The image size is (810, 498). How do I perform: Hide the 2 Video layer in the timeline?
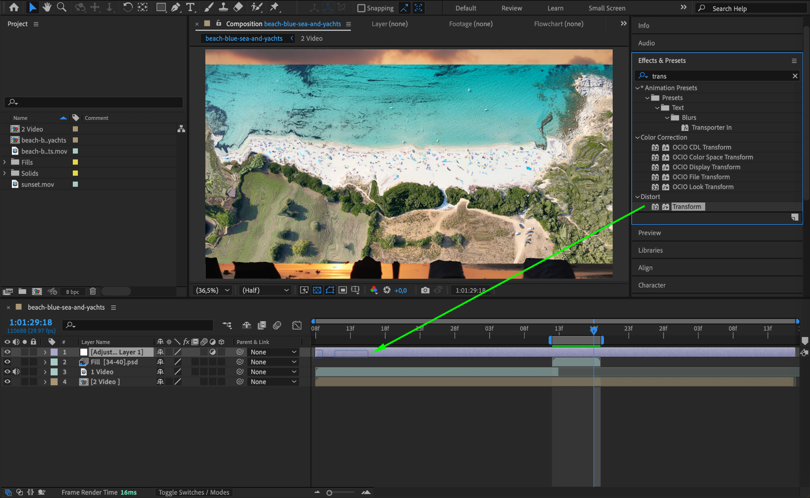(7, 382)
